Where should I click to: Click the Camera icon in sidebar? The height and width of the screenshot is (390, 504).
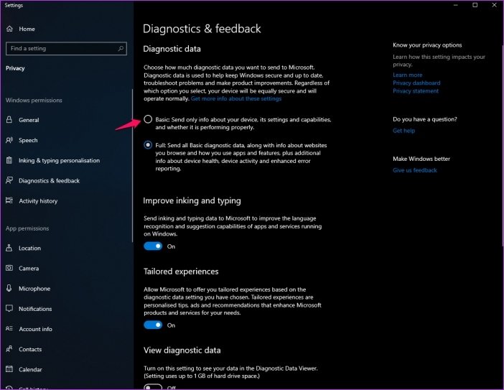[x=9, y=268]
